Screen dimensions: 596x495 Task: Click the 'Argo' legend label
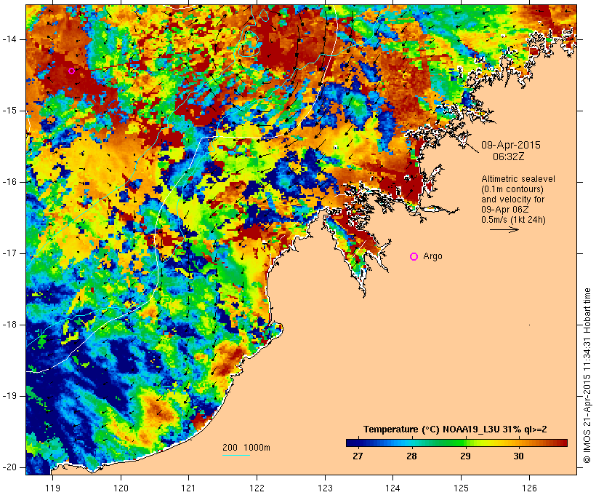[432, 256]
